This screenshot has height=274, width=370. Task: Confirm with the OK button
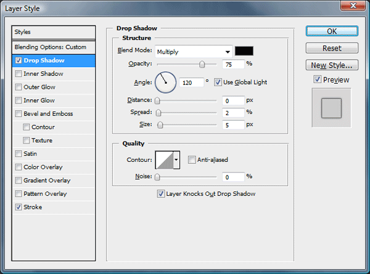(332, 31)
